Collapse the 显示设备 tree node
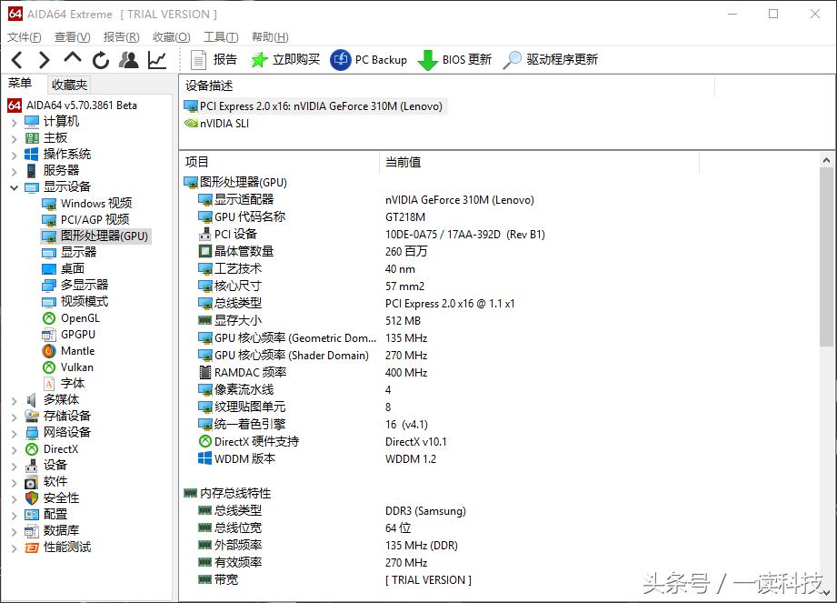837x603 pixels. (x=16, y=186)
